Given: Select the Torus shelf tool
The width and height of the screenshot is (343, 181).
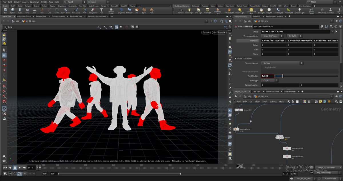Looking at the screenshot, I should pyautogui.click(x=27, y=11).
